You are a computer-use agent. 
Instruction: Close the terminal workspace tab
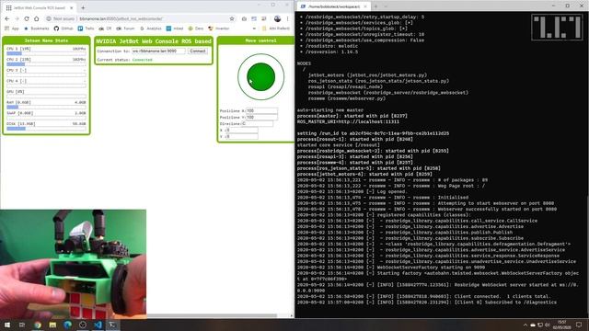(365, 6)
